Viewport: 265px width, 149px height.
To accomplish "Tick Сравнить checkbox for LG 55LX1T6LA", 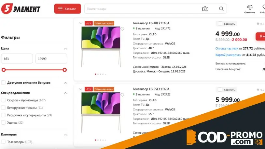I will click(220, 90).
